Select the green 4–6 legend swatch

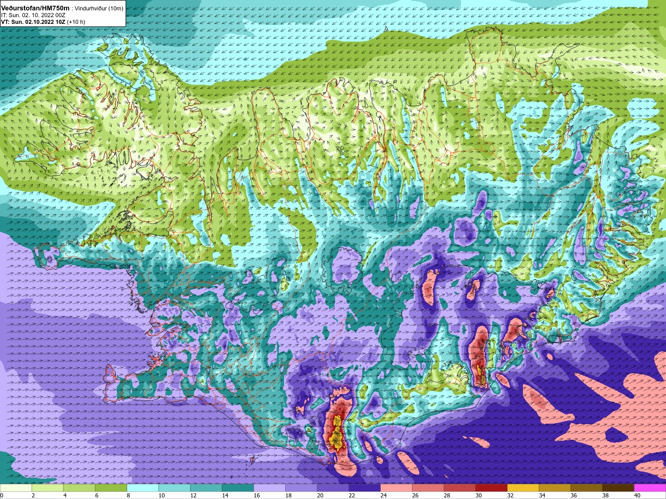tap(80, 488)
